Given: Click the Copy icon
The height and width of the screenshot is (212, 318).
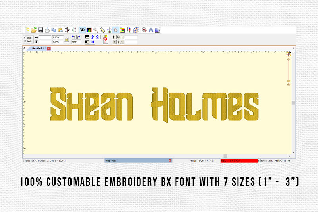Looking at the screenshot, I should [x=54, y=30].
